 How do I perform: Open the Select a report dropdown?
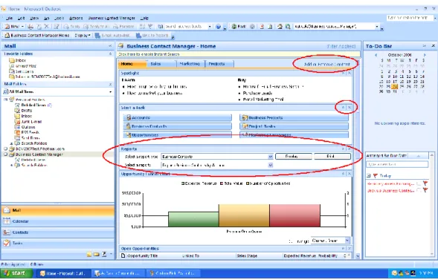(x=271, y=165)
